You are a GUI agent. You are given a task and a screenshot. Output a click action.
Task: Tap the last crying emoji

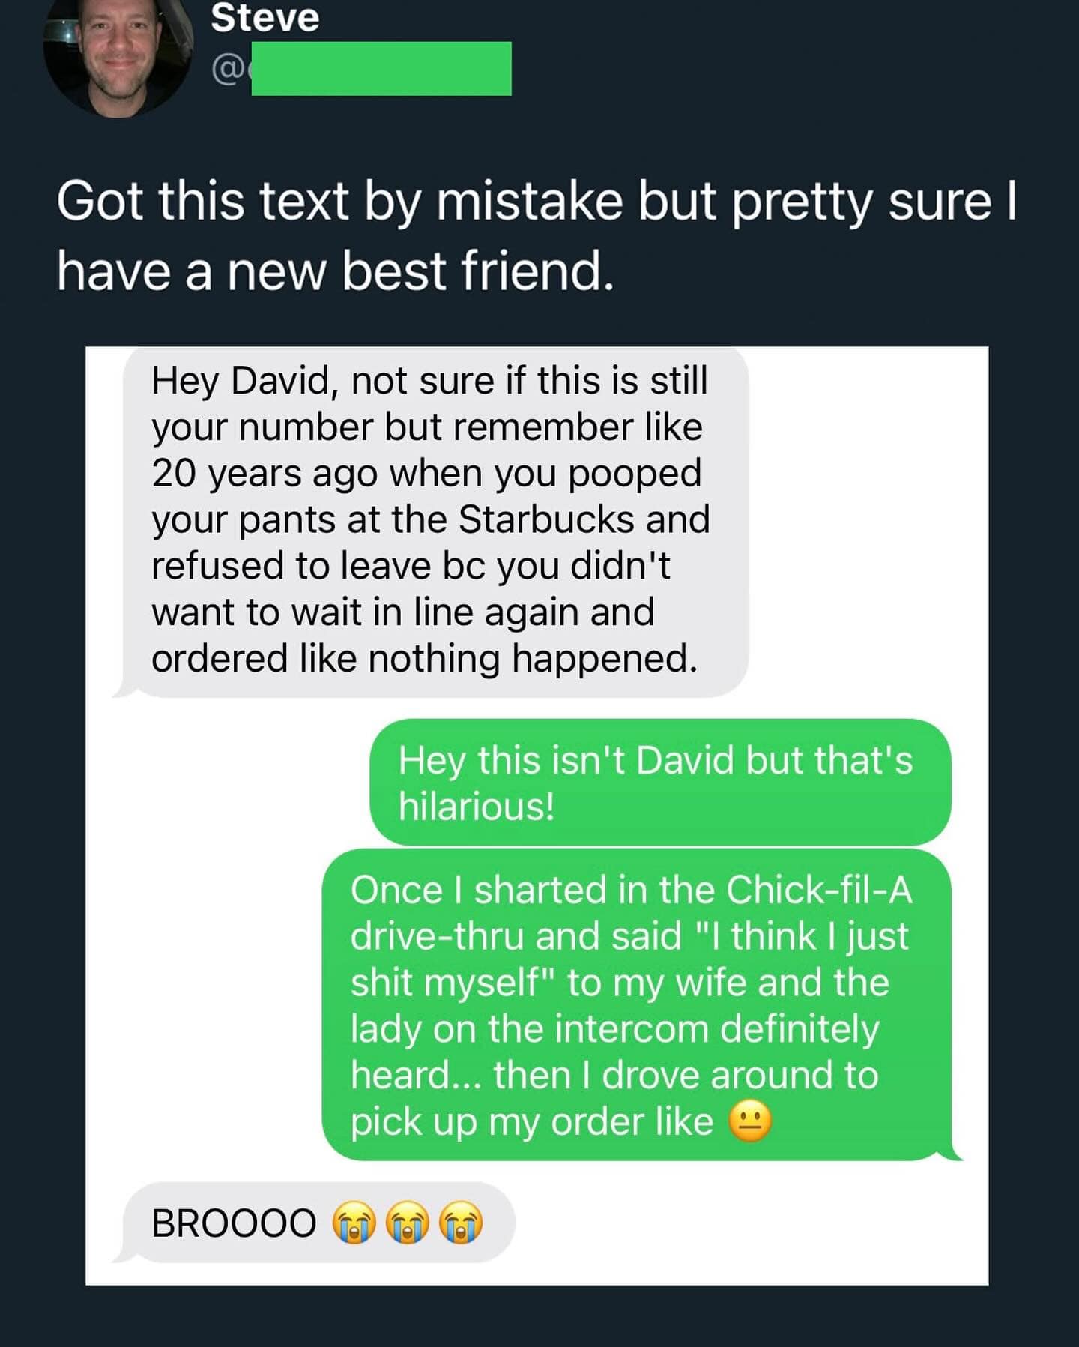coord(460,1223)
